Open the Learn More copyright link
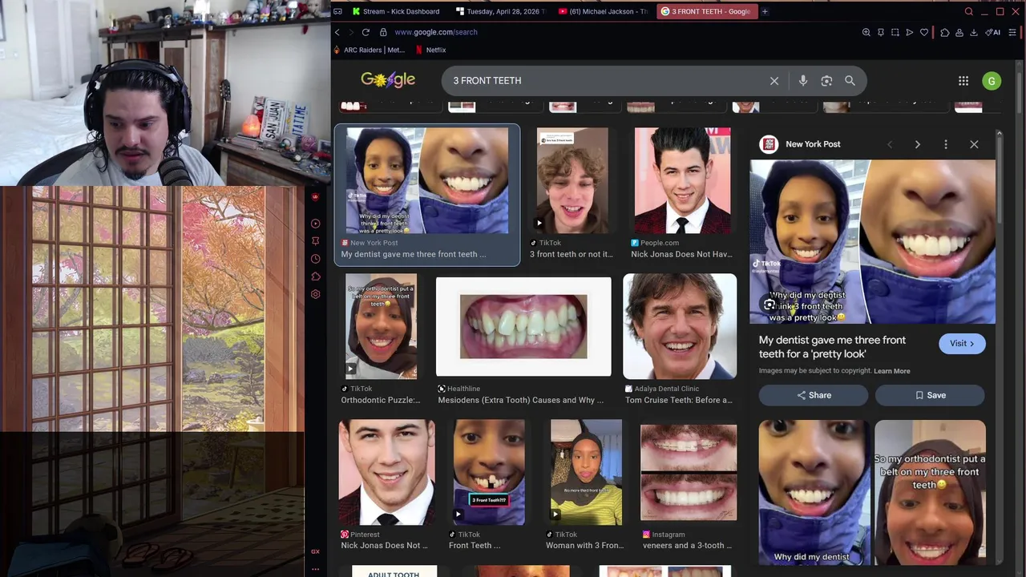 click(891, 371)
